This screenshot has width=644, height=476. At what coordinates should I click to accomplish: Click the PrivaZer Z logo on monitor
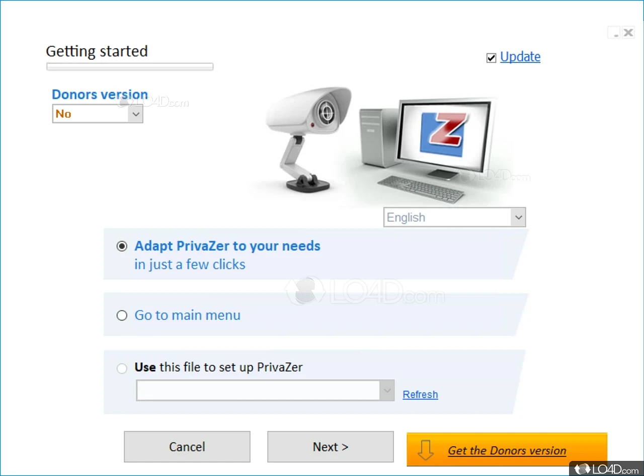pos(443,134)
